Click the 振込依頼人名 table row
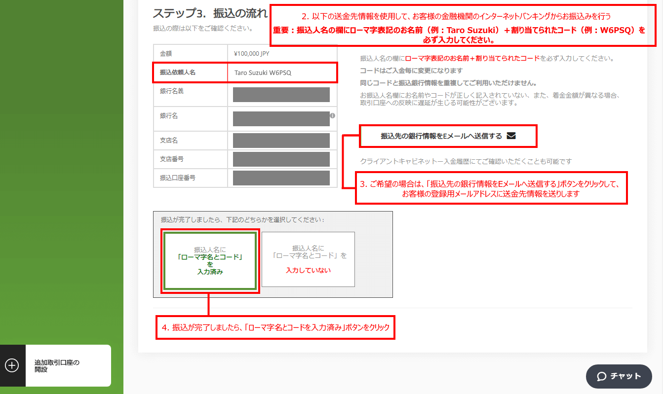 click(x=190, y=72)
